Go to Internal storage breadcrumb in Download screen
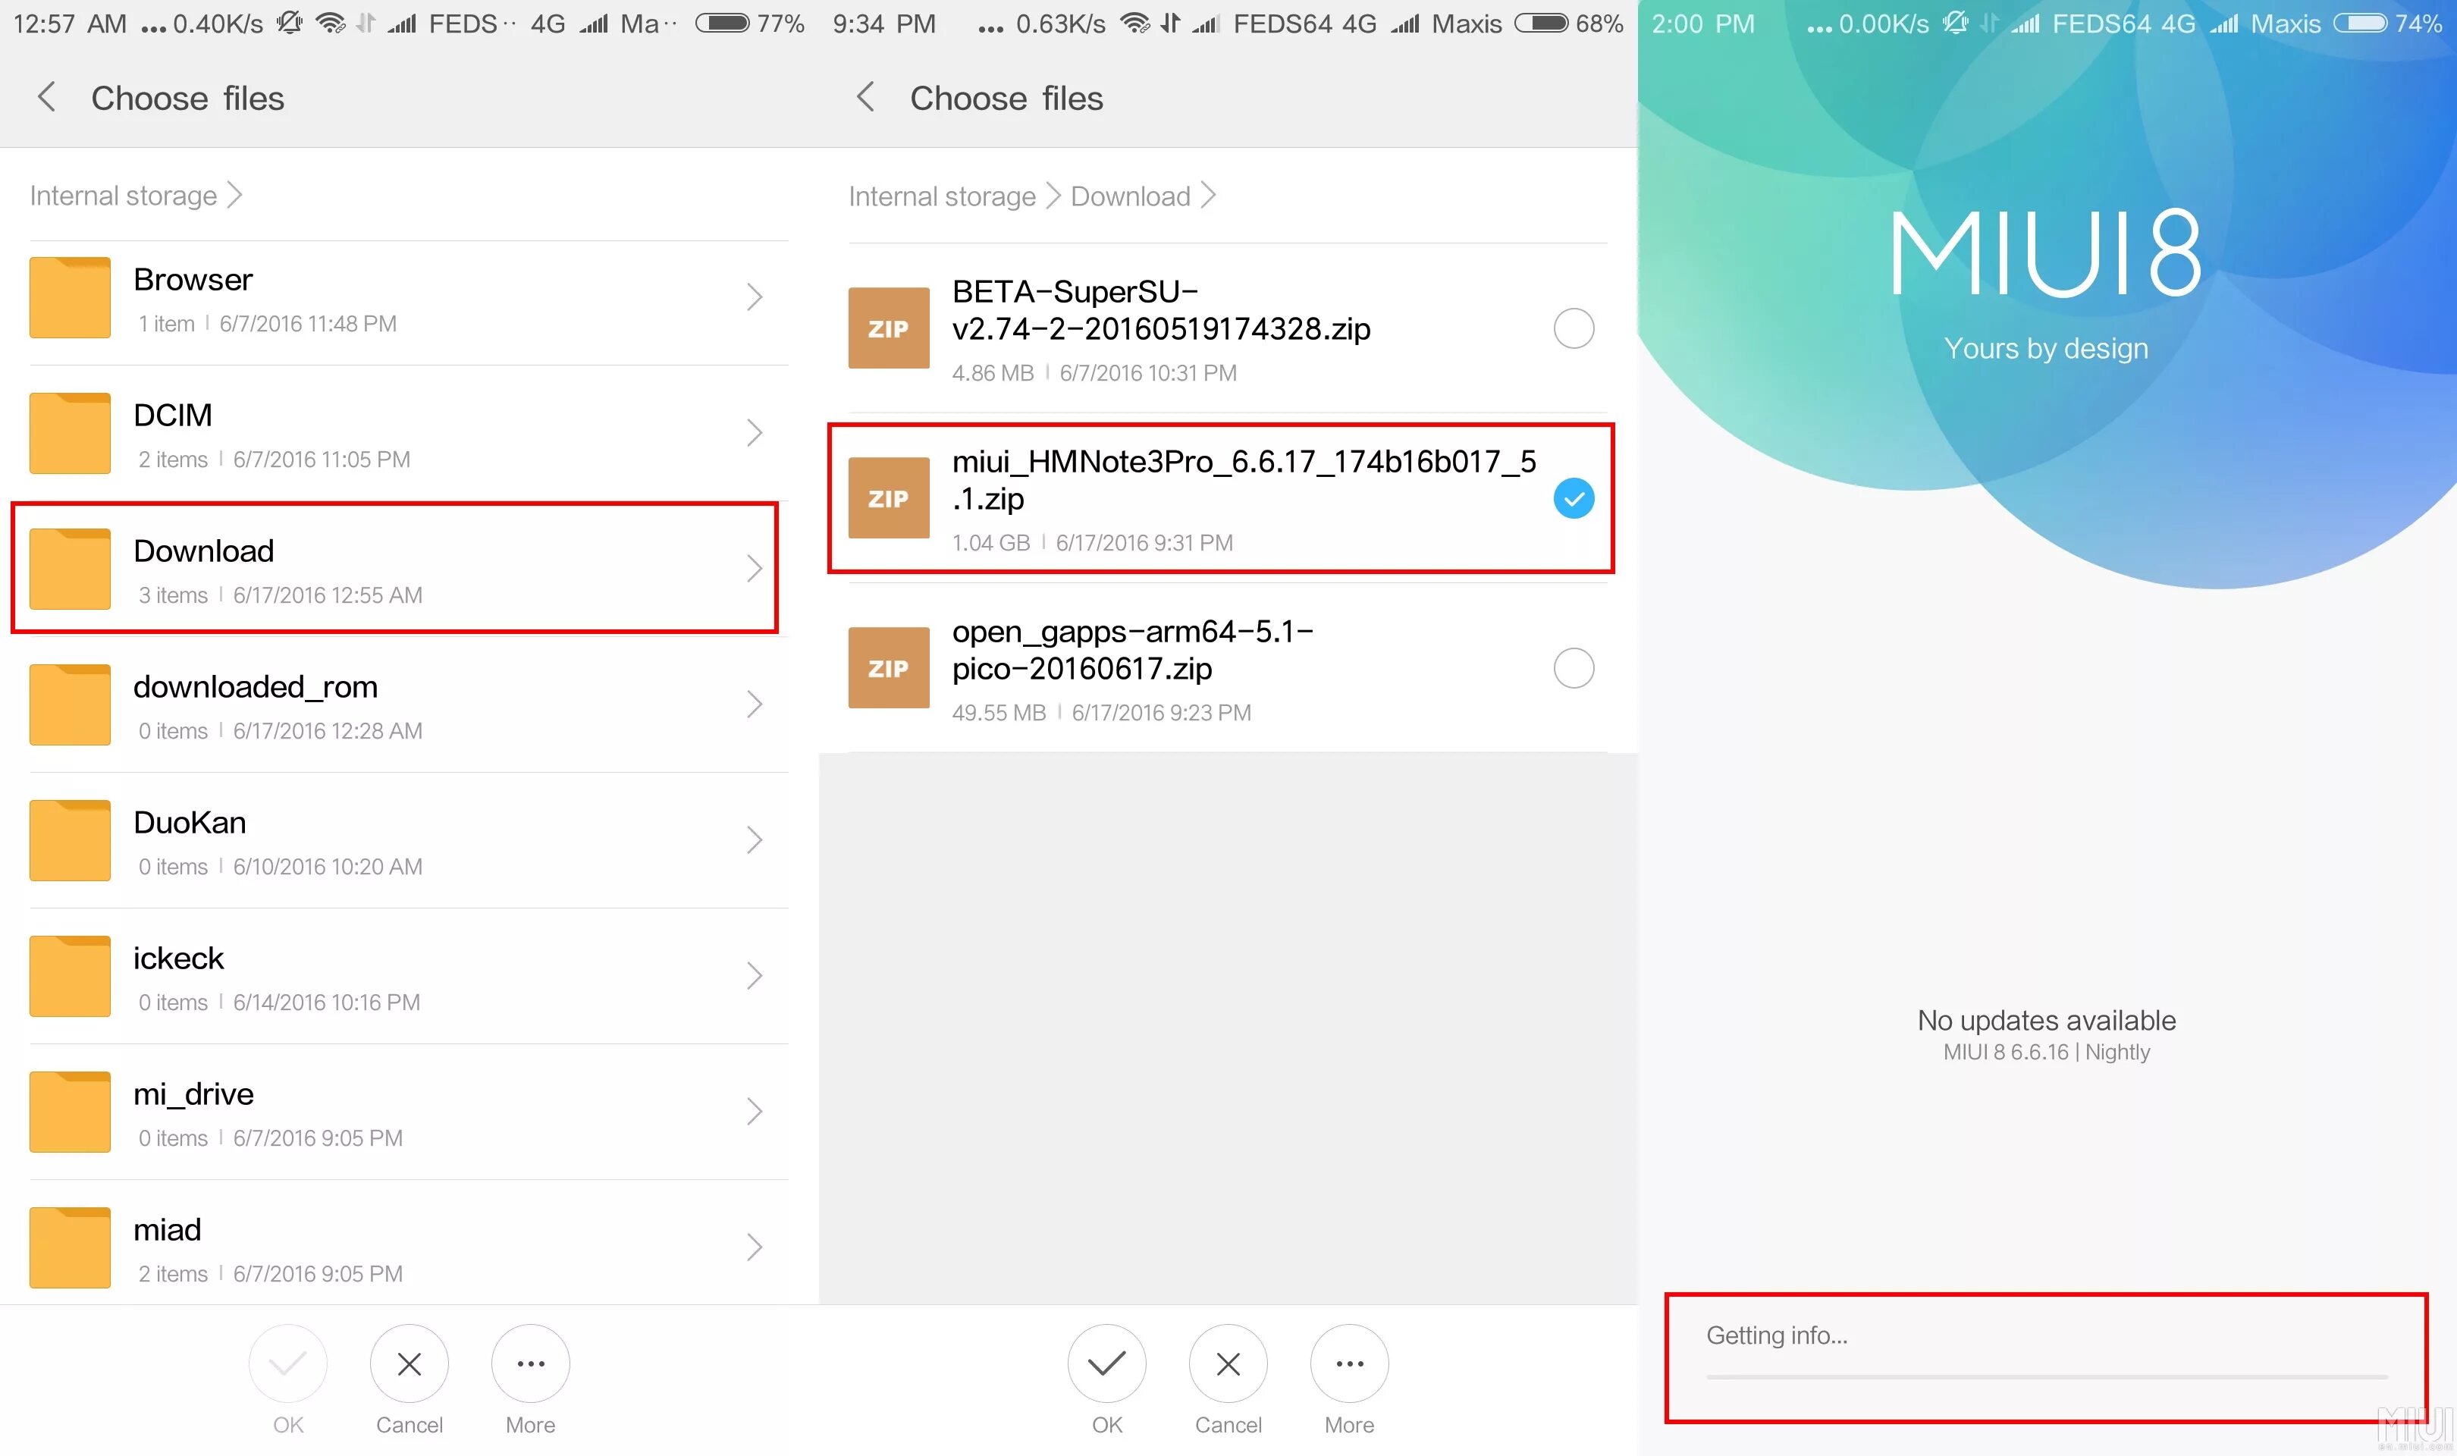 tap(942, 196)
